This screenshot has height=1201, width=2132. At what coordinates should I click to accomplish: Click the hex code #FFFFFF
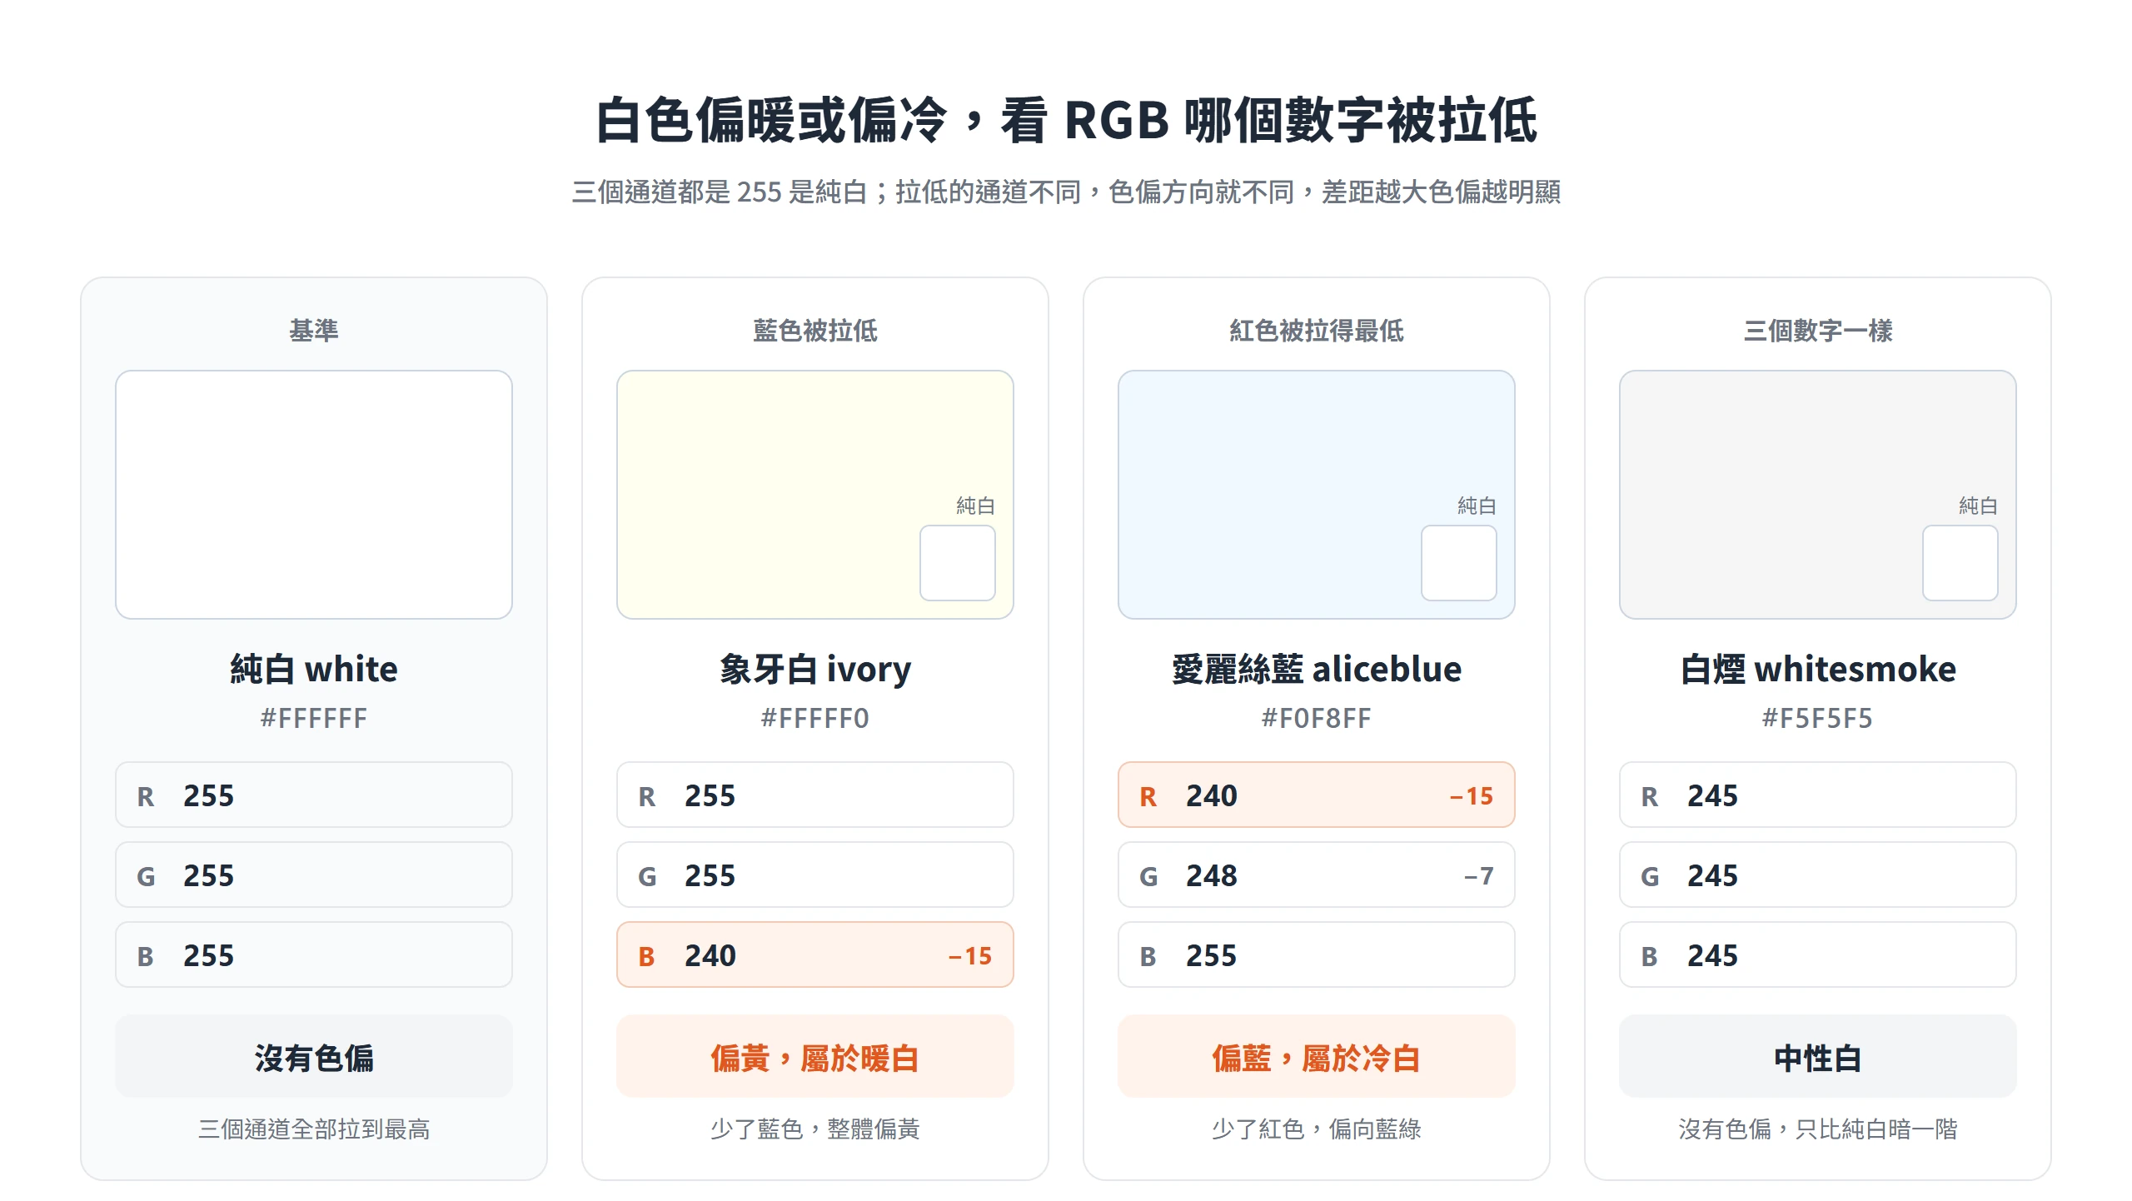click(x=314, y=718)
